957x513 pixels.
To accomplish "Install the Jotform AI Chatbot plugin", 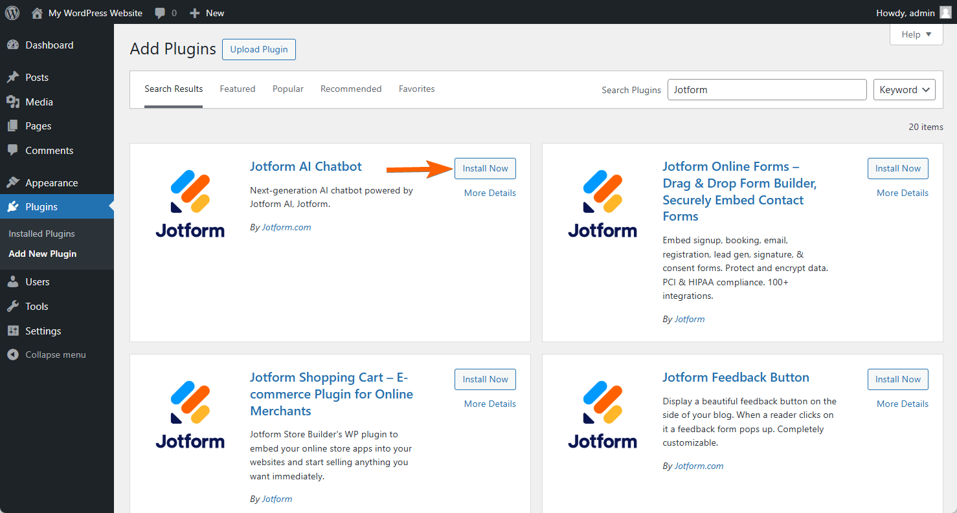I will (485, 168).
